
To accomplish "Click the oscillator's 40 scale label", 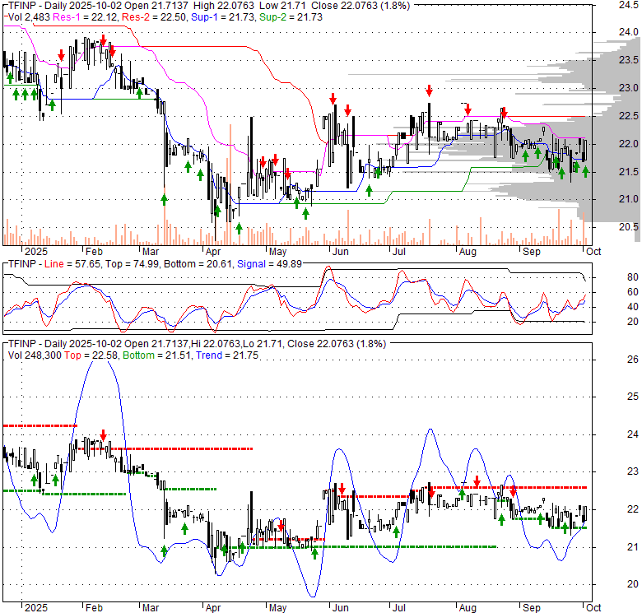I will click(633, 307).
